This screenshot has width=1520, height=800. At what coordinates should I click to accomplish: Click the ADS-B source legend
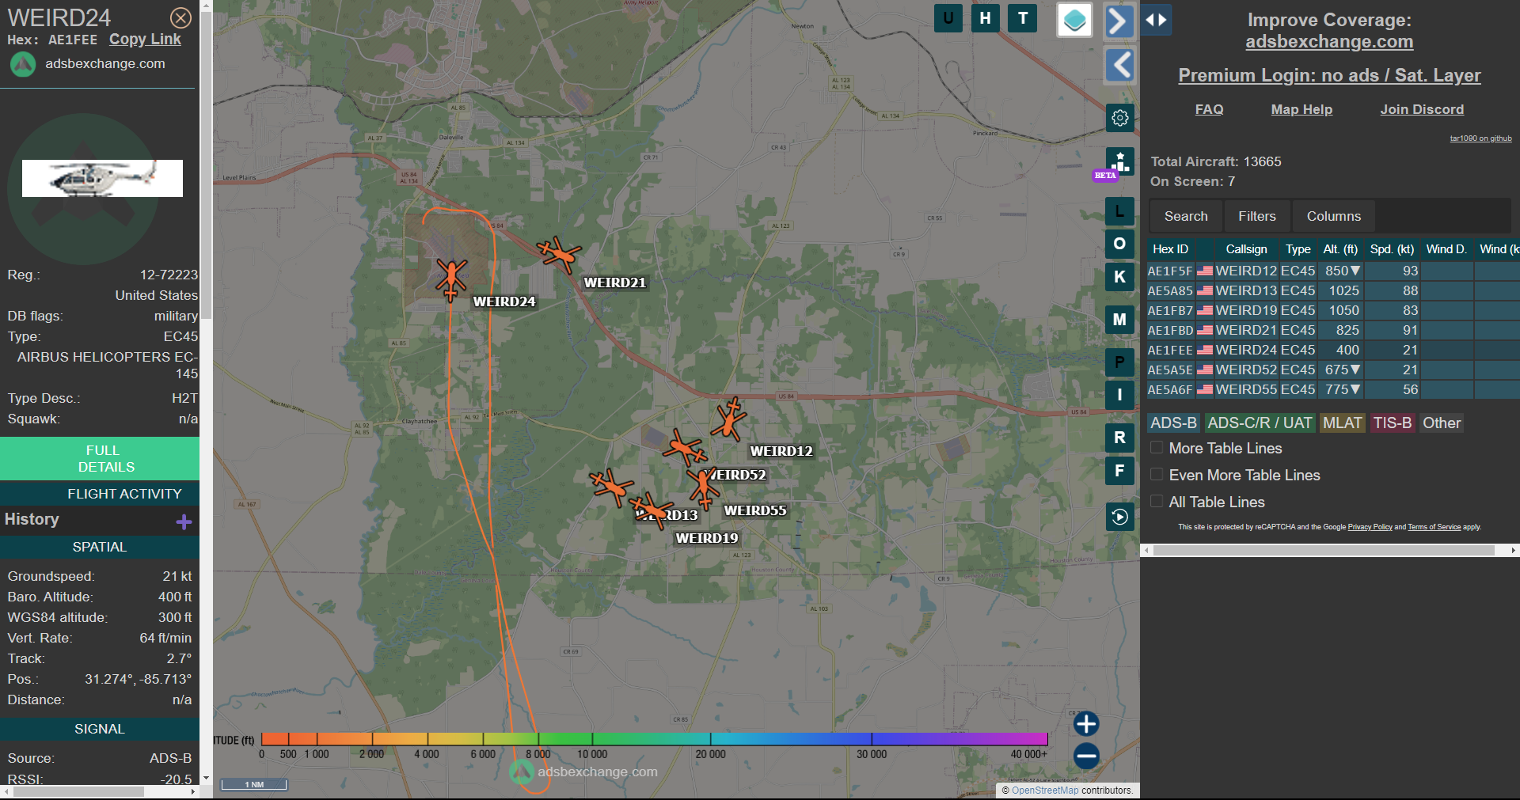[1173, 423]
